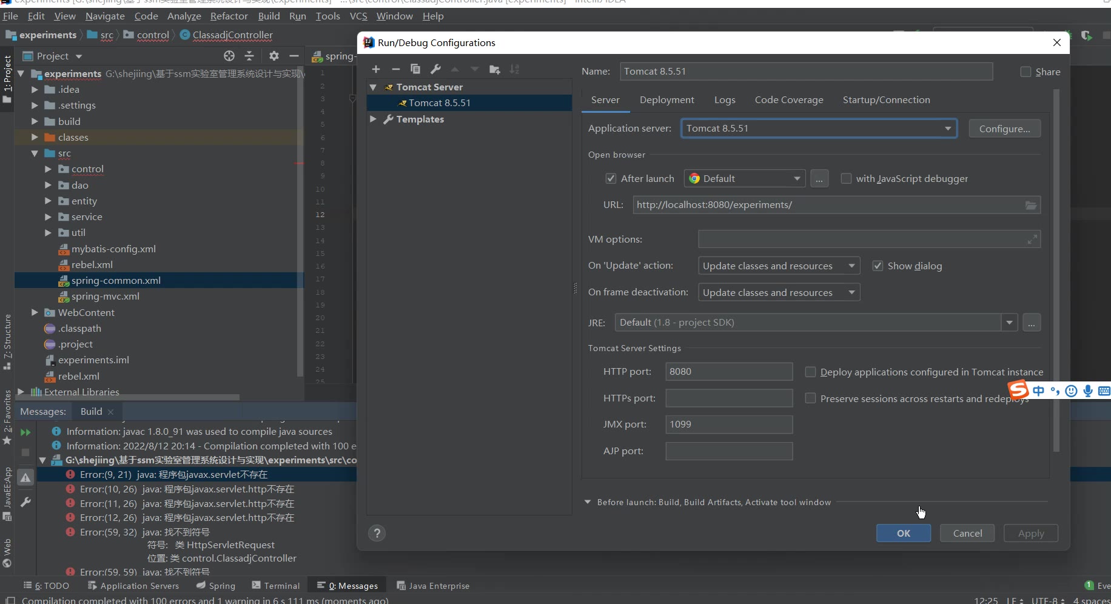Screen dimensions: 1111x604
Task: Locate current file in Project panel
Action: pyautogui.click(x=229, y=56)
